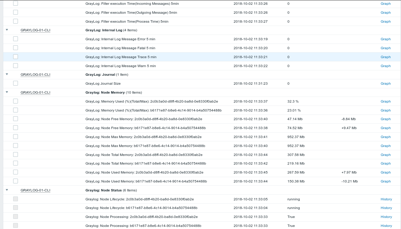Open Graph for GrayLog Journal Size
Image resolution: width=401 pixels, height=229 pixels.
pos(385,83)
